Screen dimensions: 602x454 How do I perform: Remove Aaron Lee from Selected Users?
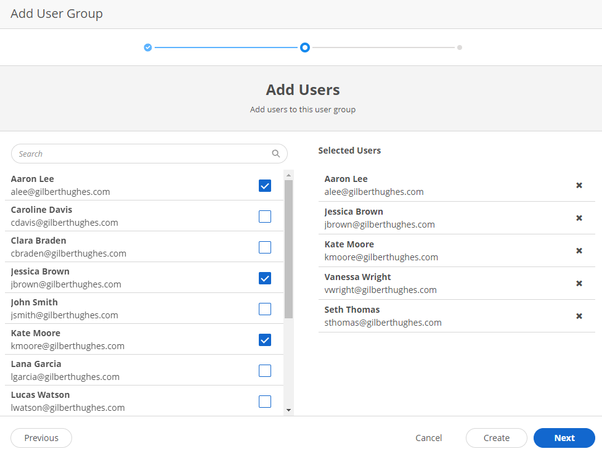[579, 185]
